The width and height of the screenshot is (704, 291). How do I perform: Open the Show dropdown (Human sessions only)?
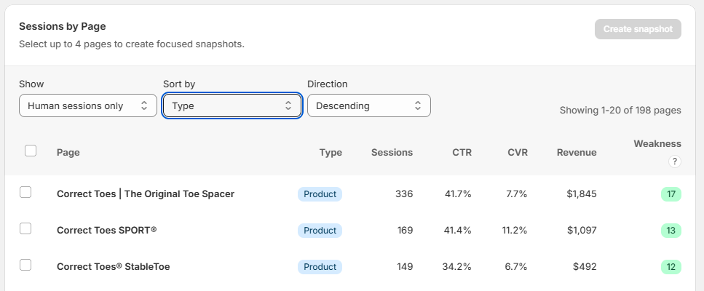[x=88, y=105]
